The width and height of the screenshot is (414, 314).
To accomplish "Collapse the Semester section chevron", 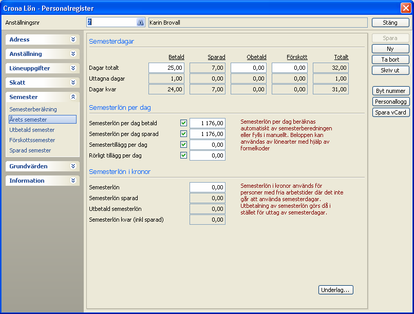I will point(73,97).
